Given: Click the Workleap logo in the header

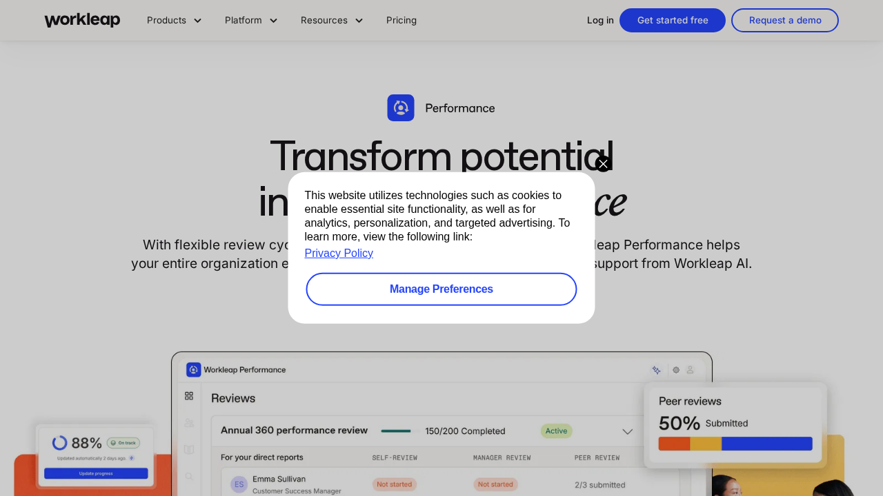Looking at the screenshot, I should pyautogui.click(x=82, y=20).
